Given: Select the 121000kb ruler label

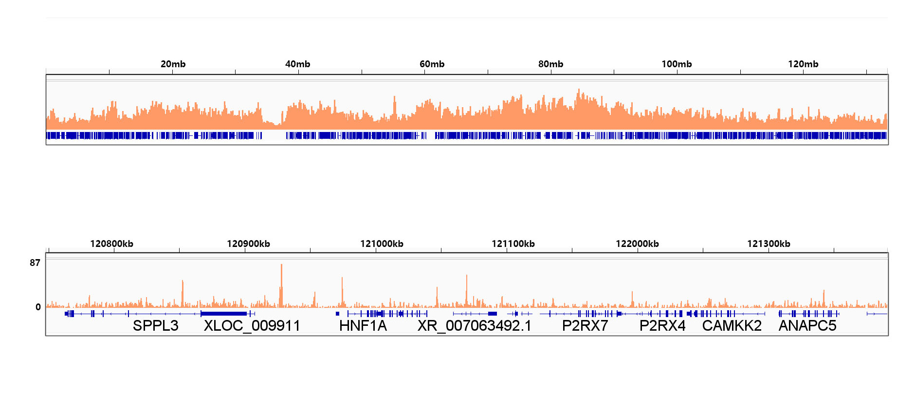Looking at the screenshot, I should coord(382,244).
